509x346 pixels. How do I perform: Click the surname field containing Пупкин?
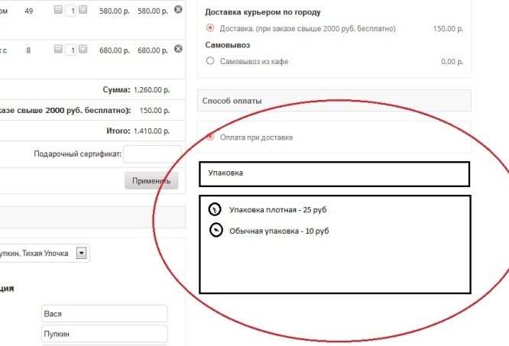coord(103,334)
